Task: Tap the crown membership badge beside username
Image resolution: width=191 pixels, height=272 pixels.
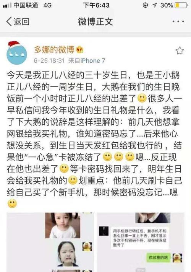Action: 79,50
